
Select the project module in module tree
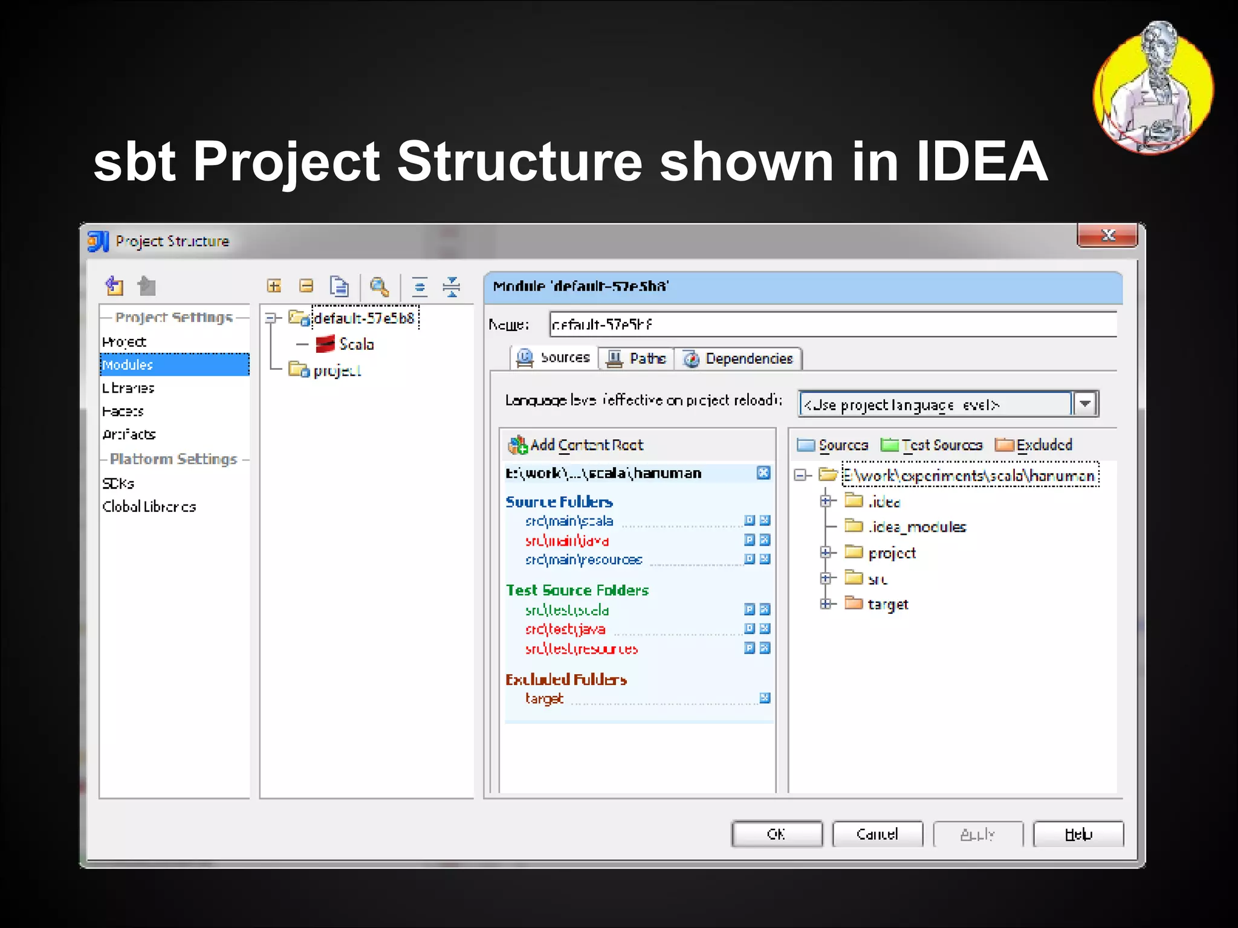click(325, 370)
